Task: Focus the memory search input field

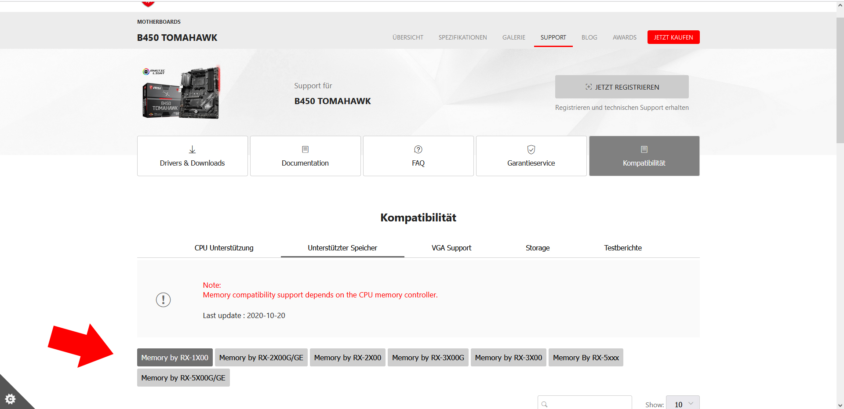Action: (x=585, y=403)
